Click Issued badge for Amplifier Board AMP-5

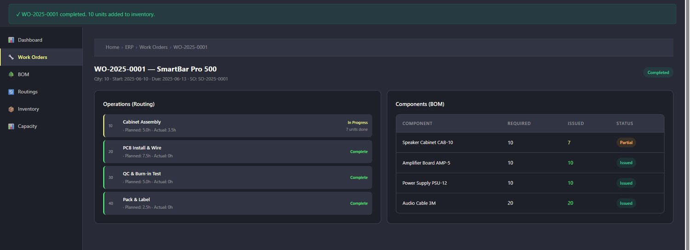(x=626, y=163)
